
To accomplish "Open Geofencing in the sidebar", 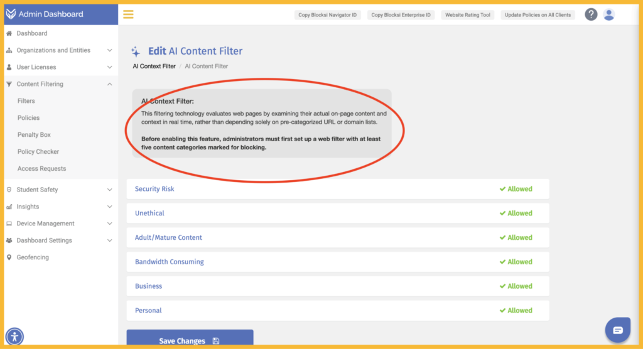I will click(33, 257).
